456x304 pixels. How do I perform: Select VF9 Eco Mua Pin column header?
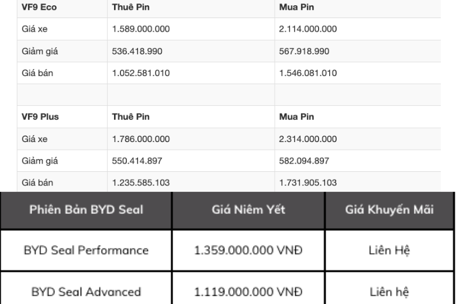pos(296,6)
